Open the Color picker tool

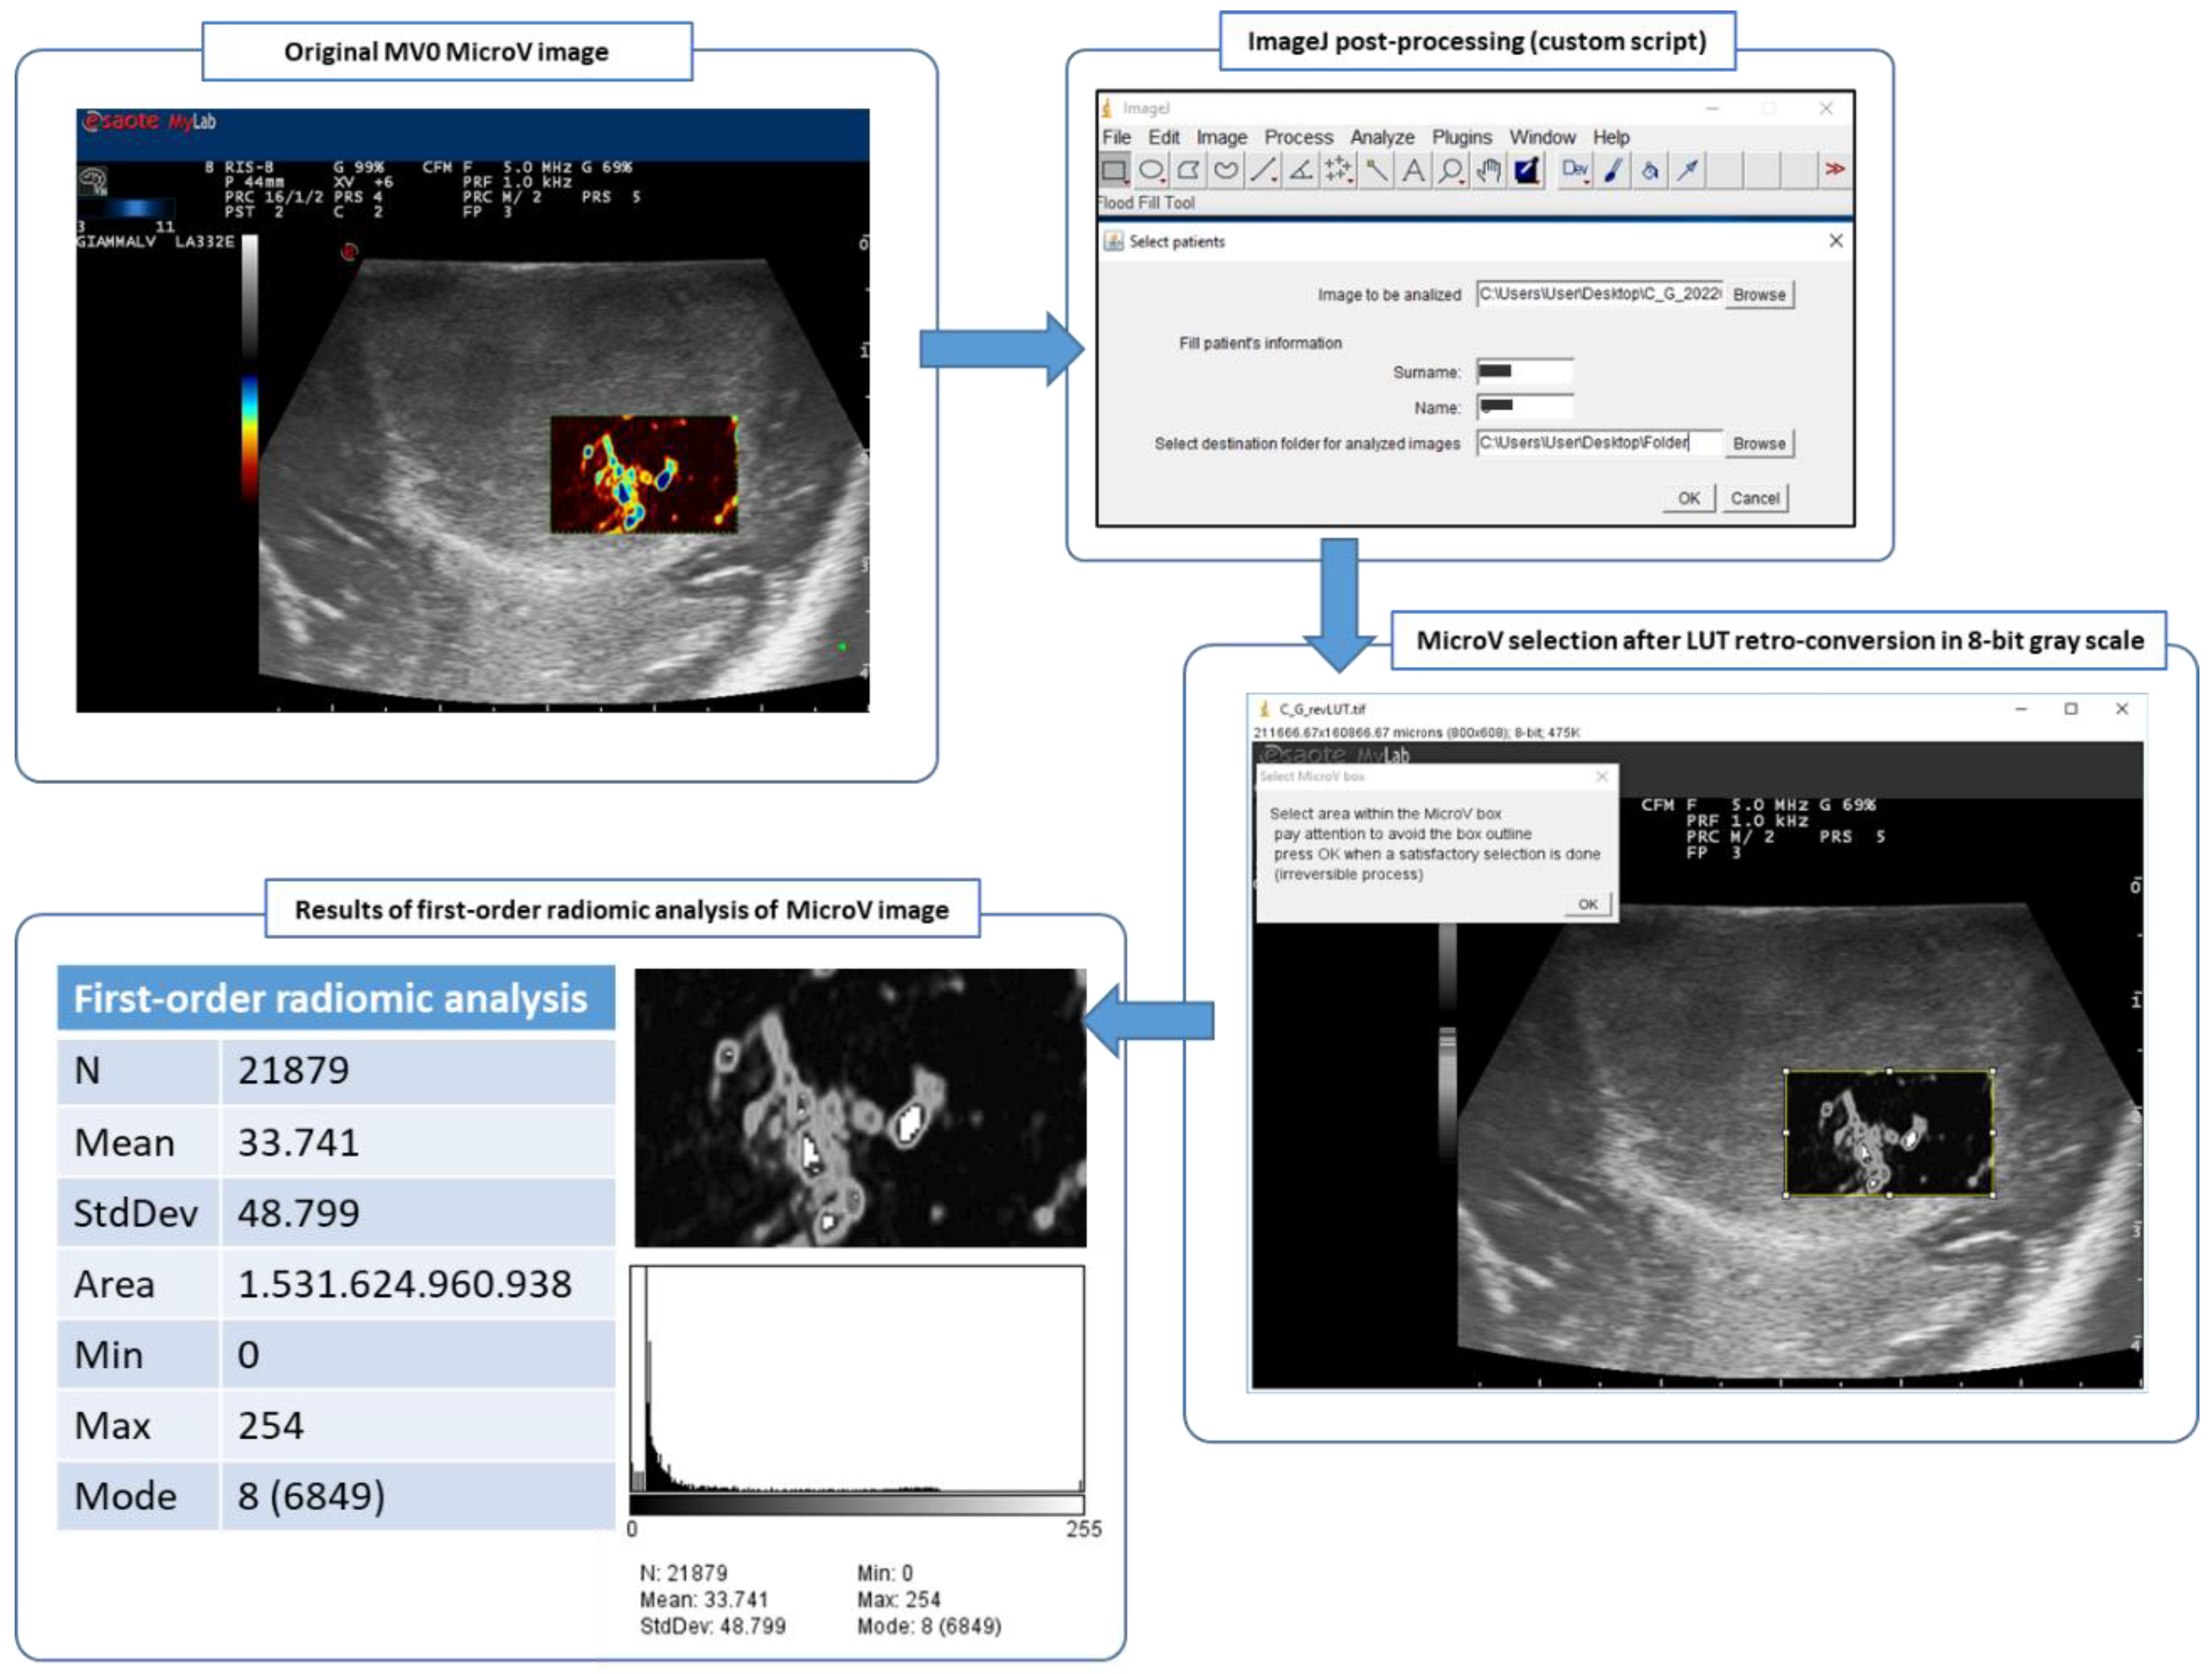pos(1526,171)
